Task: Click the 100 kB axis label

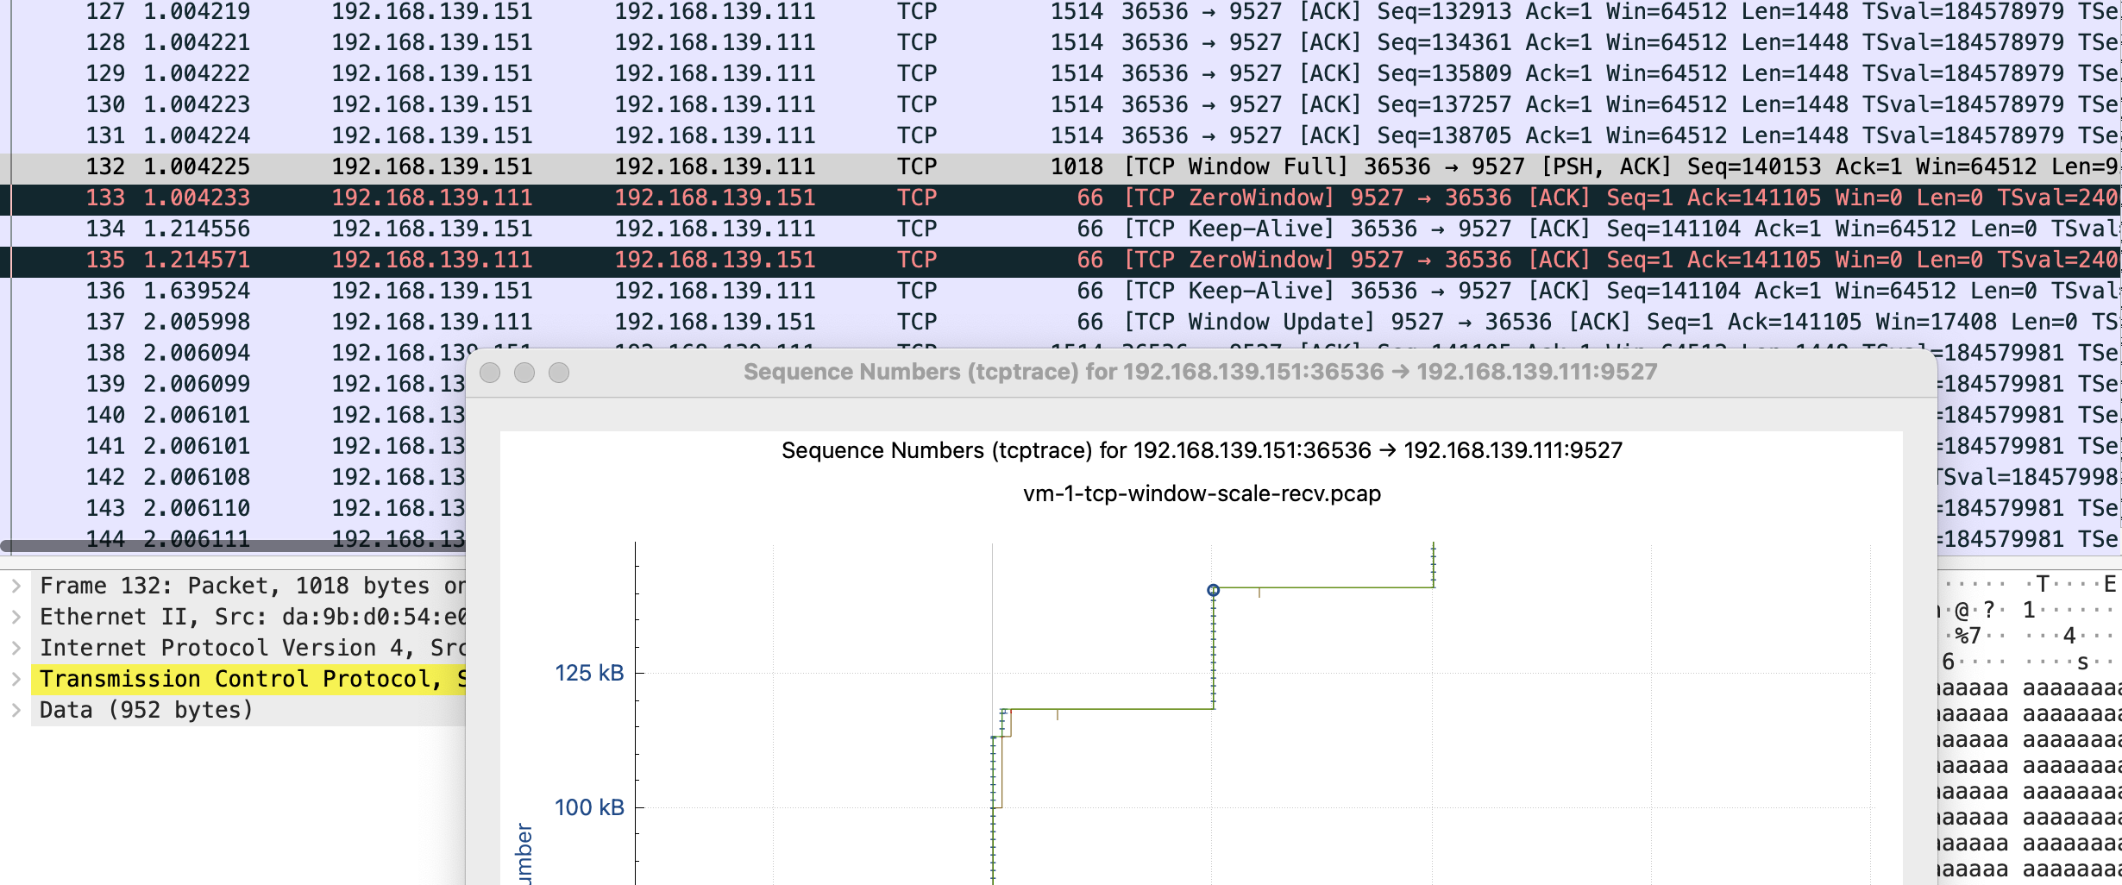Action: [x=588, y=807]
